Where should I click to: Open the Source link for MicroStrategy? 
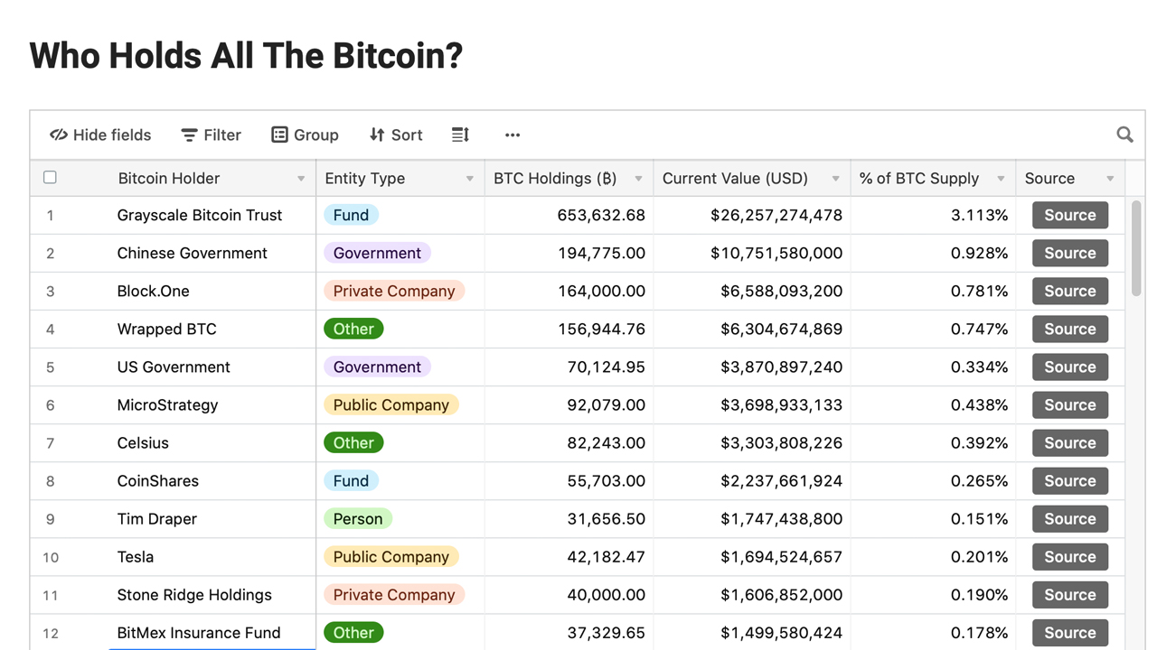pos(1069,405)
